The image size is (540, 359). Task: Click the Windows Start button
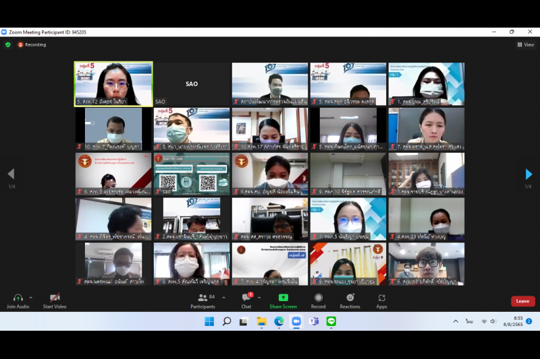click(x=209, y=321)
